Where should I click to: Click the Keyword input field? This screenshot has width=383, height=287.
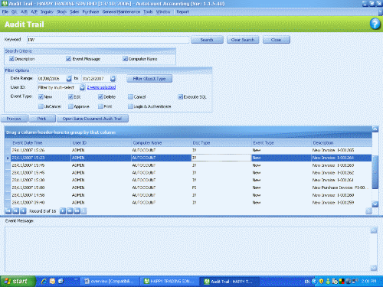[108, 40]
